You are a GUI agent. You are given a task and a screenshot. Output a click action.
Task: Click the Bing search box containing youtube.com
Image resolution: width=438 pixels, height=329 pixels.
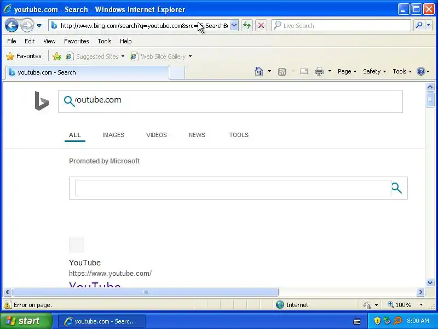pyautogui.click(x=230, y=101)
